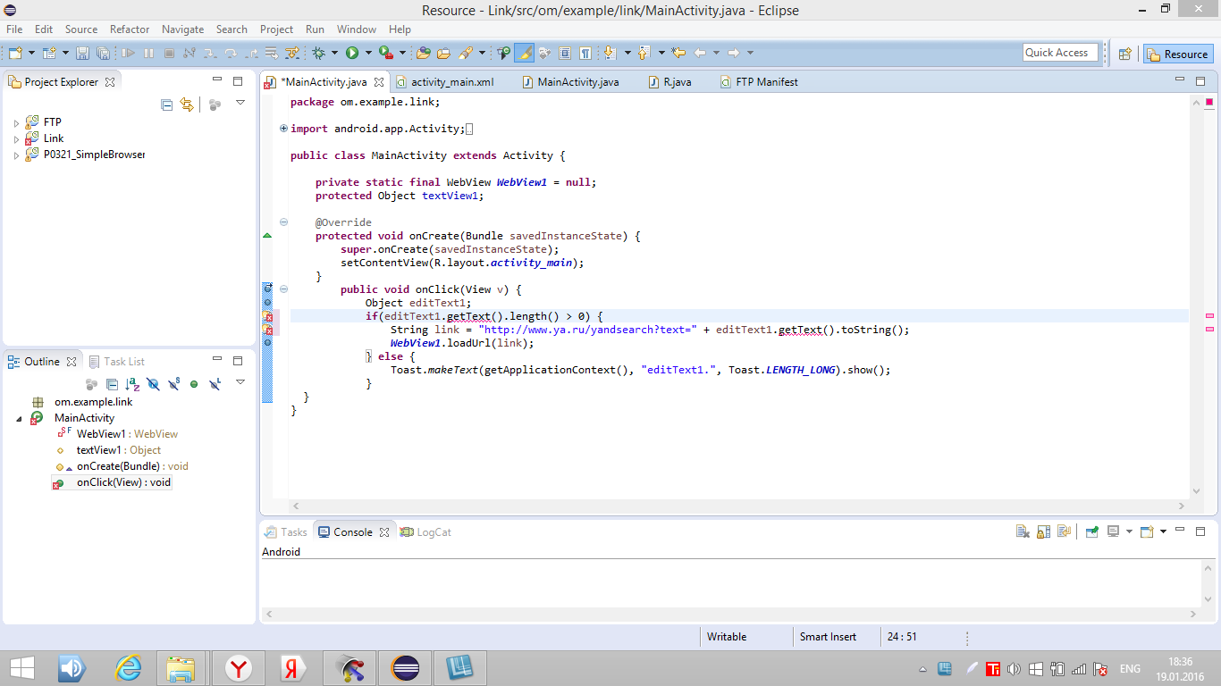The image size is (1221, 686).
Task: Expand the folded import statements
Action: 283,129
